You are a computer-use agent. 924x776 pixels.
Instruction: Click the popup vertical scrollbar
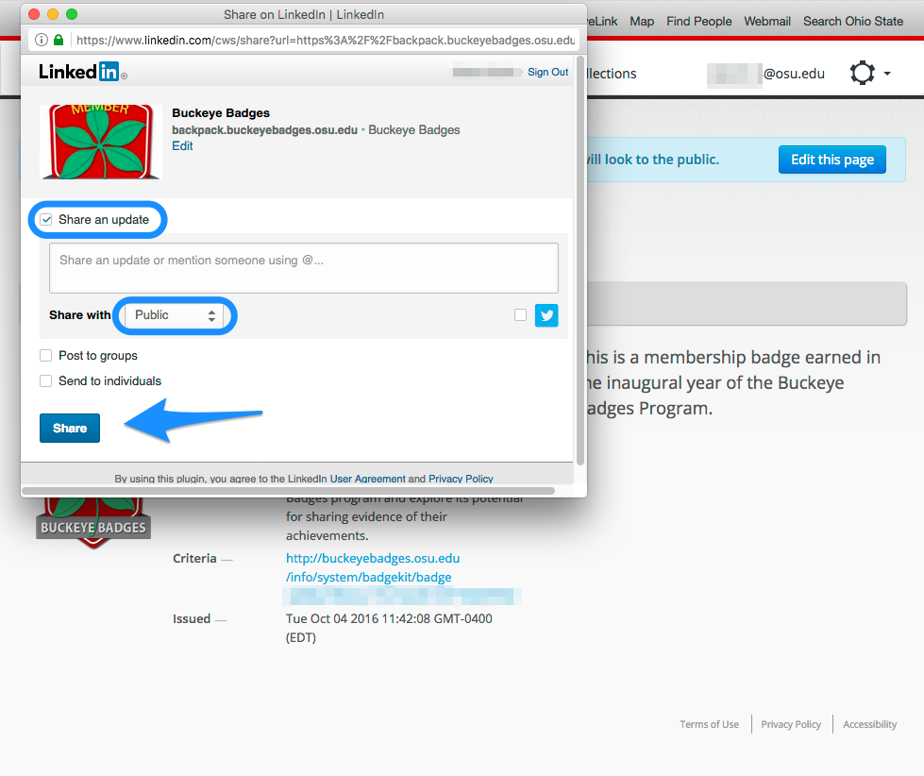[580, 261]
